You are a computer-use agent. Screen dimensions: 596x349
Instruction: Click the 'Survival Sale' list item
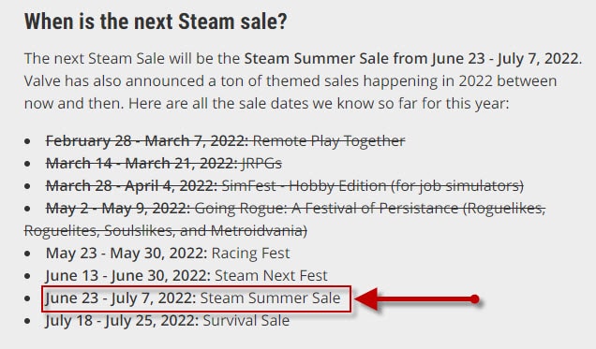click(x=167, y=321)
